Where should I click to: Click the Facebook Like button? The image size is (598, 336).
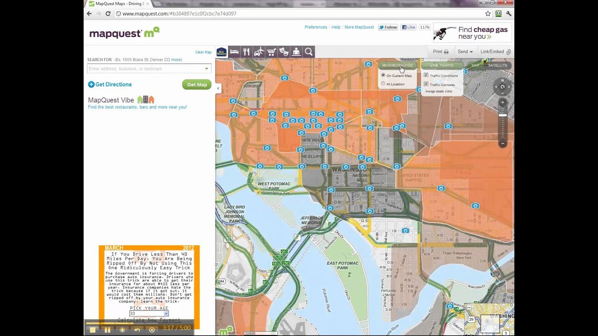point(409,27)
